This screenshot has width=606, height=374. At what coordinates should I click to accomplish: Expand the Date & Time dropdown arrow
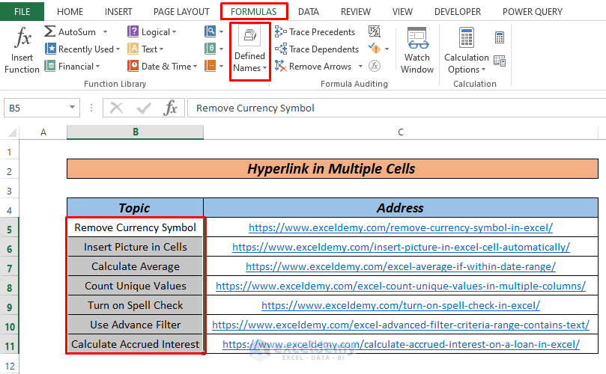[x=196, y=67]
